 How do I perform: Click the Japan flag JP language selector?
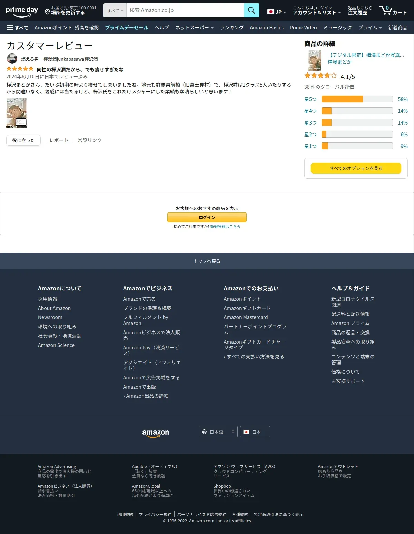point(277,12)
